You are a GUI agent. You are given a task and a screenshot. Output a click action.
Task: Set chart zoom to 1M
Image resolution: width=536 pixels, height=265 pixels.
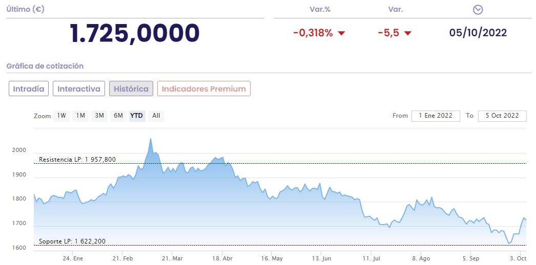coord(80,116)
